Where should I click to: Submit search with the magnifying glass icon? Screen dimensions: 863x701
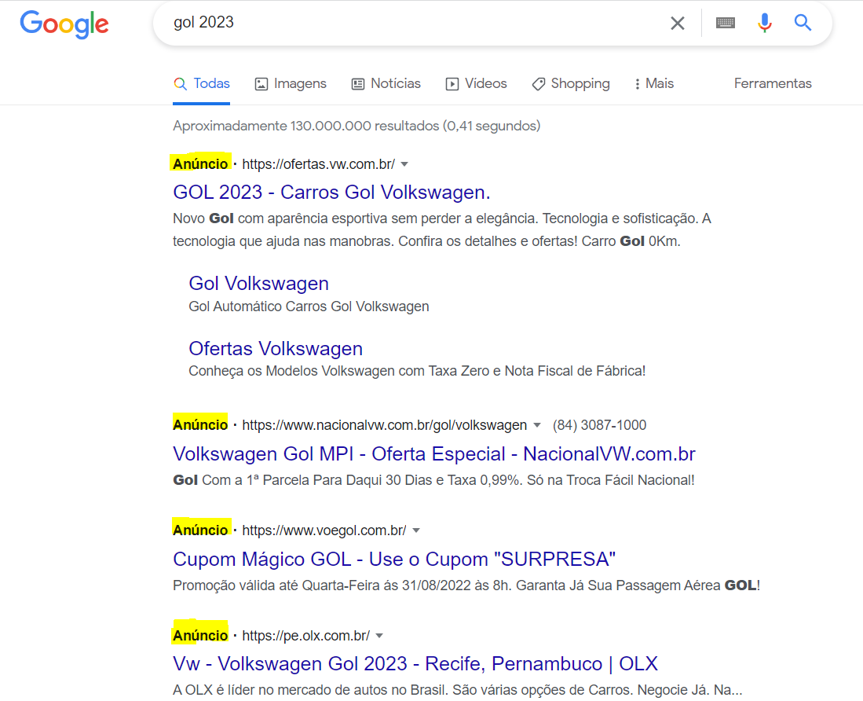(803, 23)
